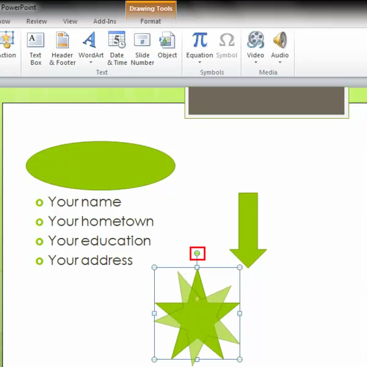Click the star's top-left corner handle

(x=154, y=267)
